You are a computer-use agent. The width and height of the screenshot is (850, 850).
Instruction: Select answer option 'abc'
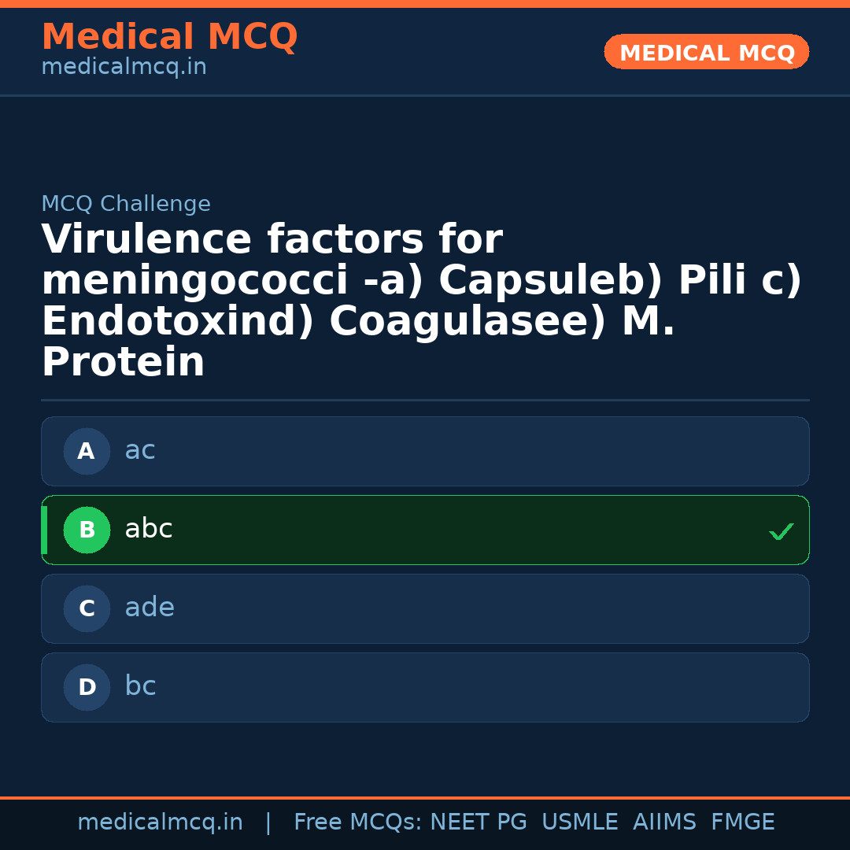[149, 530]
